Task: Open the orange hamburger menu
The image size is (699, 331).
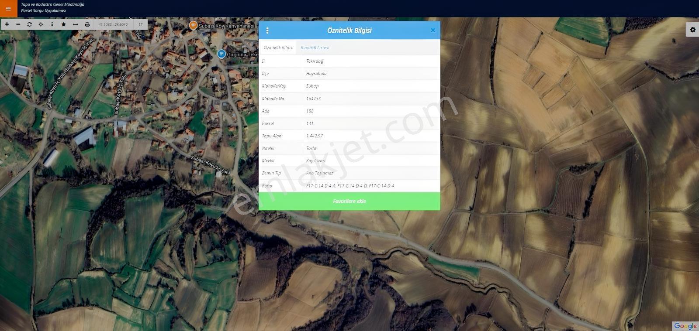Action: (x=8, y=8)
